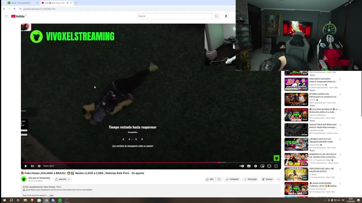Open File Explorer from the taskbar
The image size is (362, 203).
pyautogui.click(x=25, y=200)
